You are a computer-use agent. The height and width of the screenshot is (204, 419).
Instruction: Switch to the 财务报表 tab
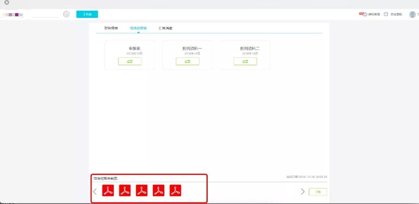tap(111, 28)
